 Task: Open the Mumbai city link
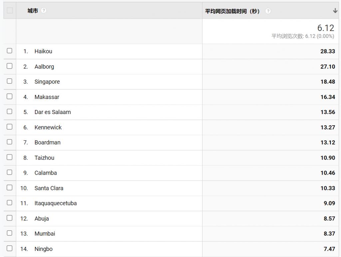click(45, 234)
